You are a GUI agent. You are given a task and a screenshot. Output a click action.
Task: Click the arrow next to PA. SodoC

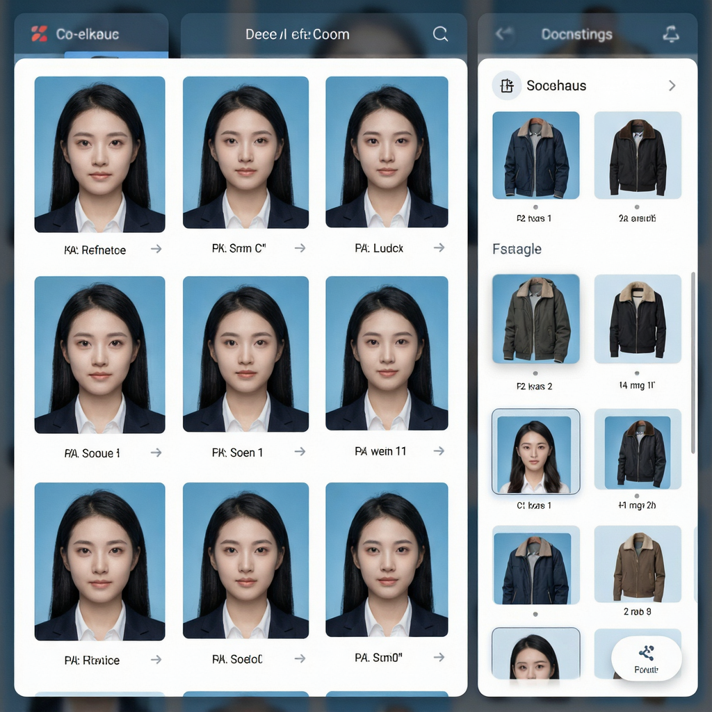point(300,658)
